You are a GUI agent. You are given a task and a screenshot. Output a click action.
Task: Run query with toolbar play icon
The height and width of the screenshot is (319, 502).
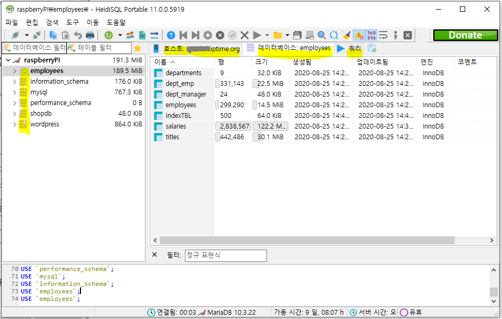point(257,35)
